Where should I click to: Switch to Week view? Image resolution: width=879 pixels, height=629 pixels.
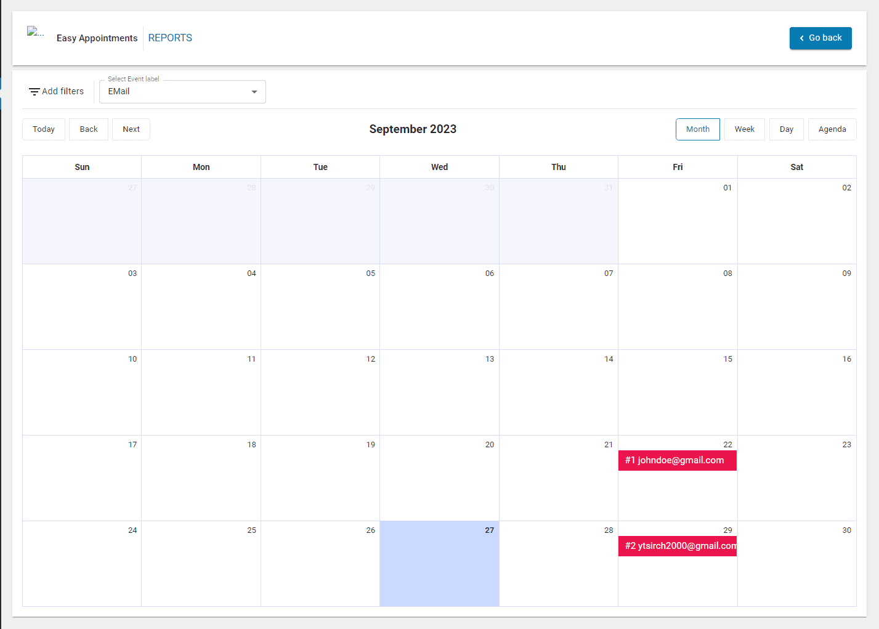(x=744, y=129)
